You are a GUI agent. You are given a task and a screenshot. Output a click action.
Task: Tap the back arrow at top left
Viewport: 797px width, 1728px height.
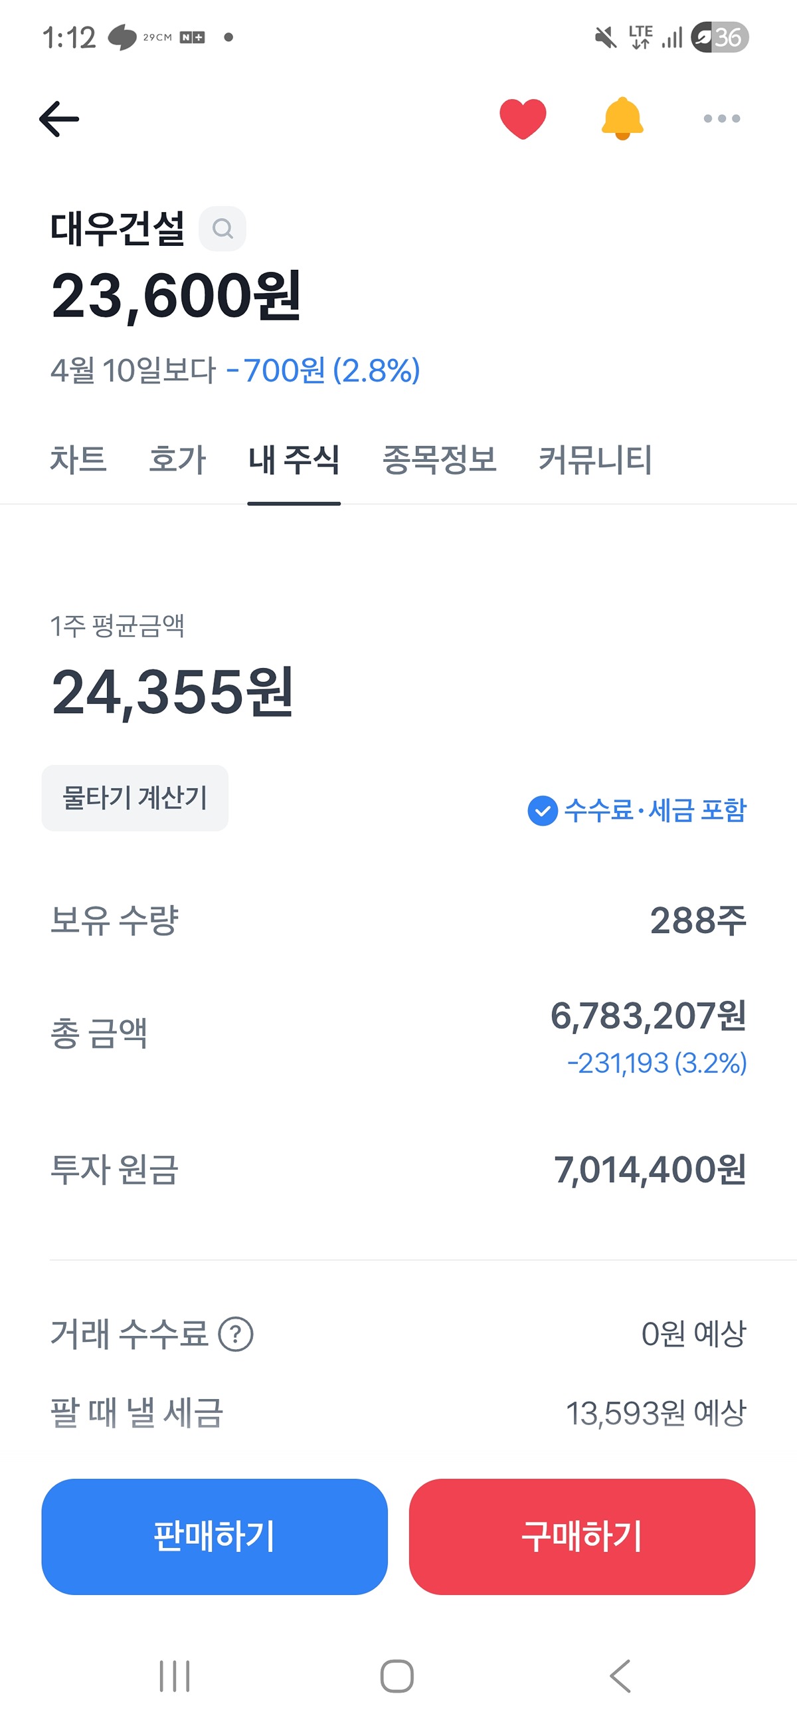tap(59, 119)
